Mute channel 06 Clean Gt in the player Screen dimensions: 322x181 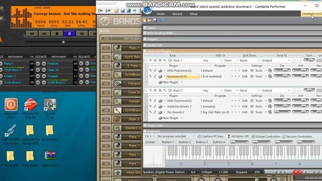(44, 70)
